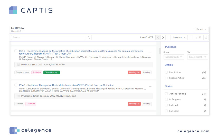Open the ID sort dropdown
This screenshot has width=217, height=139.
198,37
